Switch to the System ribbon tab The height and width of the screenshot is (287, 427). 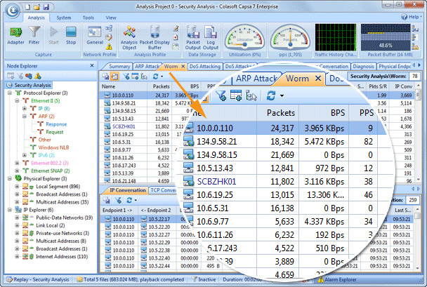[x=64, y=18]
